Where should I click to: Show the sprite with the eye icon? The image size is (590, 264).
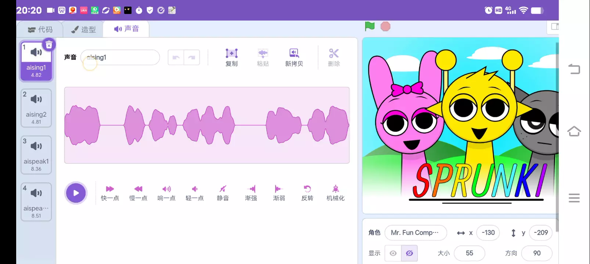click(x=393, y=253)
